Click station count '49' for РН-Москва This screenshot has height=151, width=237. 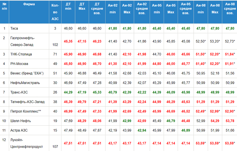pyautogui.click(x=55, y=64)
